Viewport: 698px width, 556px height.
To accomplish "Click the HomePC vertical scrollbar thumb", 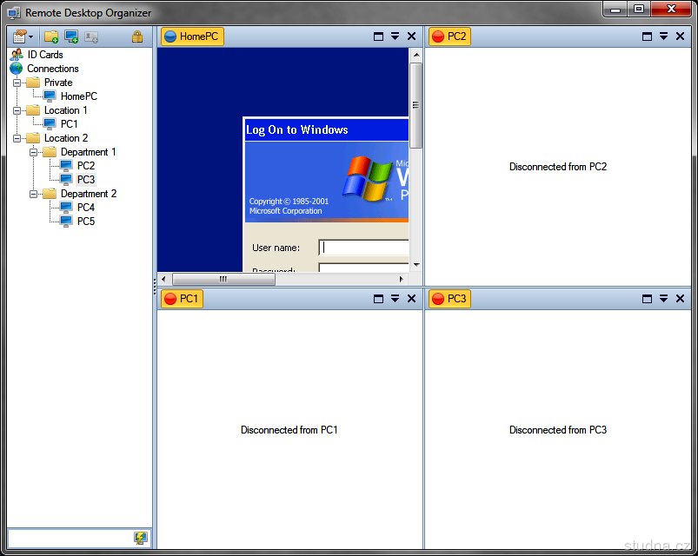I will (x=415, y=105).
